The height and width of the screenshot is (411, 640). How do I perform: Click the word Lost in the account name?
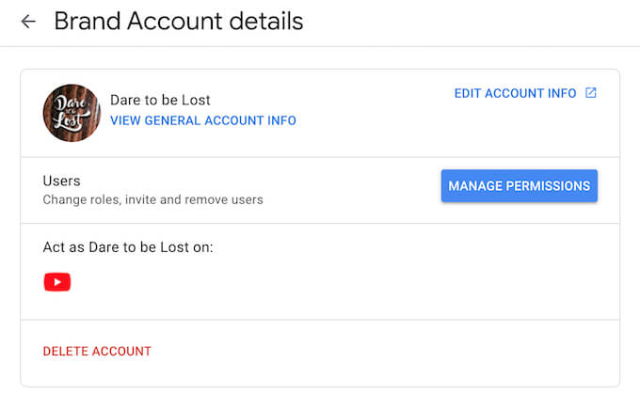tap(195, 100)
